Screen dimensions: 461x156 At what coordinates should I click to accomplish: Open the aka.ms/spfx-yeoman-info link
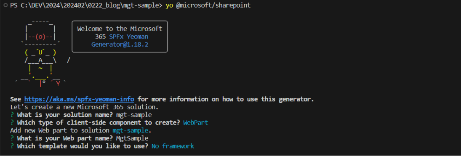[x=79, y=99]
